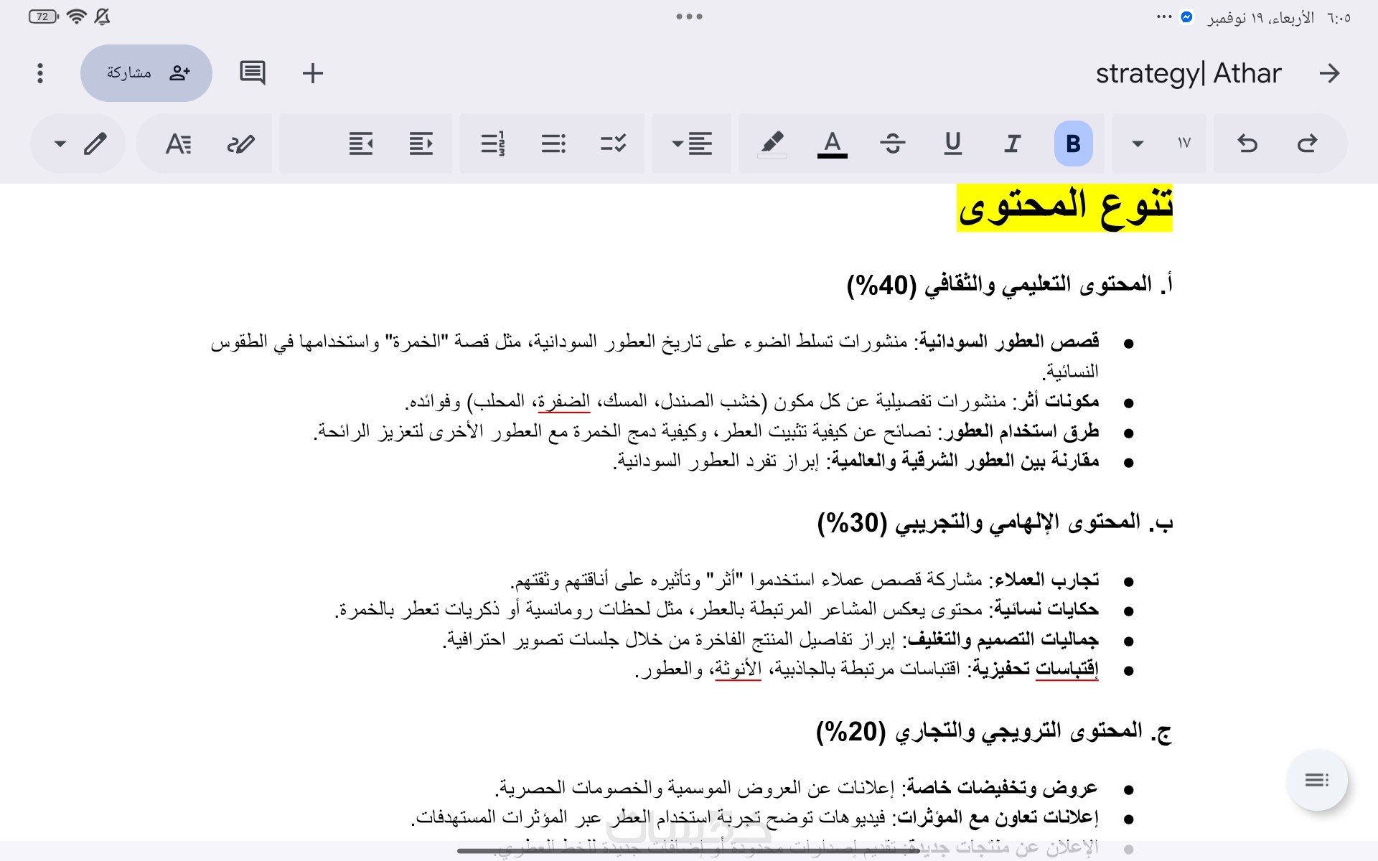Apply bulleted list formatting
This screenshot has width=1378, height=861.
coord(553,143)
